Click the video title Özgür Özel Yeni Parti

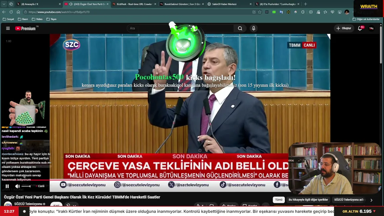[82, 197]
